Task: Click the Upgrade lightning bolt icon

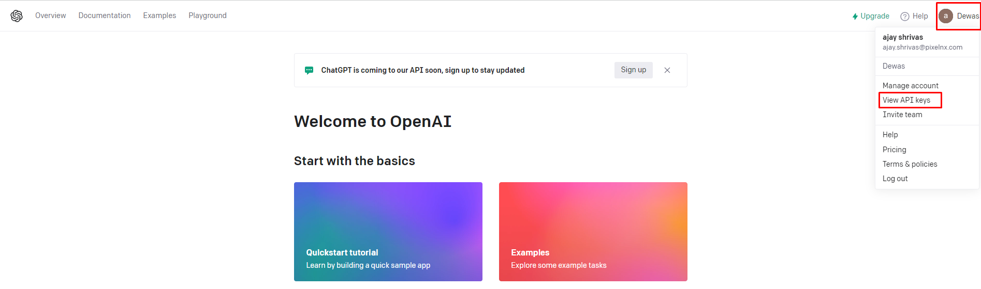Action: pos(855,17)
